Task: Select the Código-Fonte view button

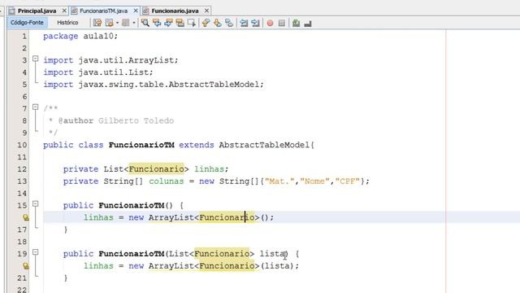Action: [27, 23]
